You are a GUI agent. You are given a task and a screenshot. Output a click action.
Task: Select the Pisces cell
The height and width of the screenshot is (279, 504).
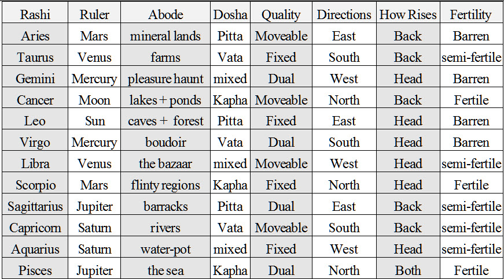tap(35, 270)
